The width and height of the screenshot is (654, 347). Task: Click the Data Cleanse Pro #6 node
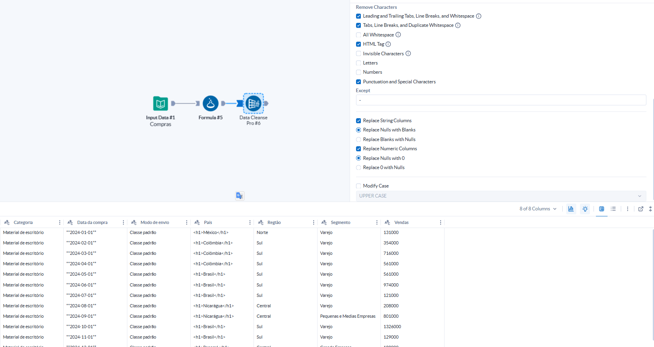point(254,103)
